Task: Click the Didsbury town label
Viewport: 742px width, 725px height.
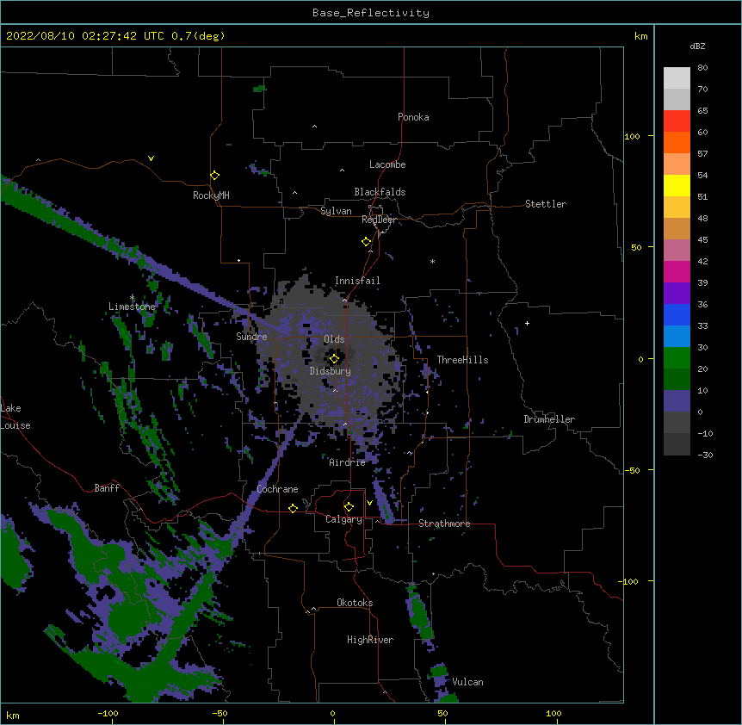Action: click(331, 371)
